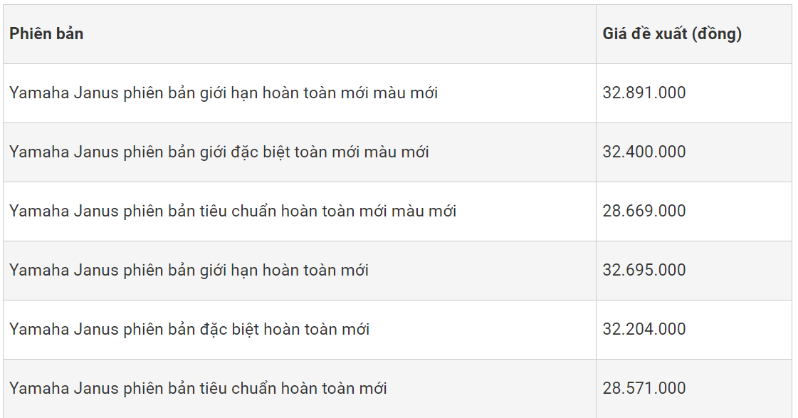Screen dimensions: 798x418
Task: Click the 28.571.000 price cell
Action: pyautogui.click(x=644, y=388)
